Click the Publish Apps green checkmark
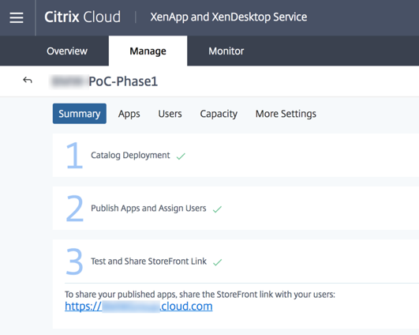 click(x=217, y=209)
